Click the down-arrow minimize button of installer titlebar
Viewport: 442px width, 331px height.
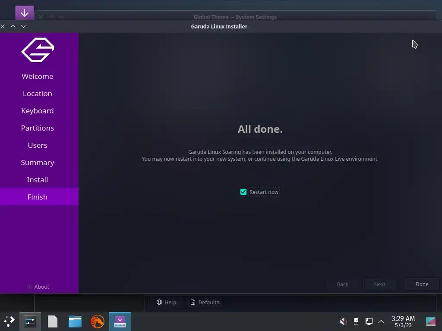(x=23, y=26)
